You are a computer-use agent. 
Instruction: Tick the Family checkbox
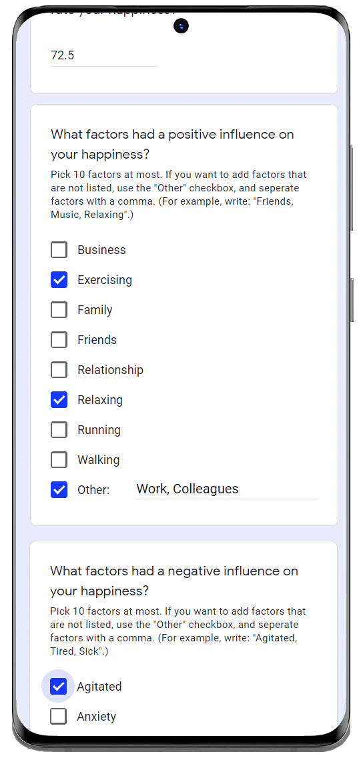coord(59,310)
